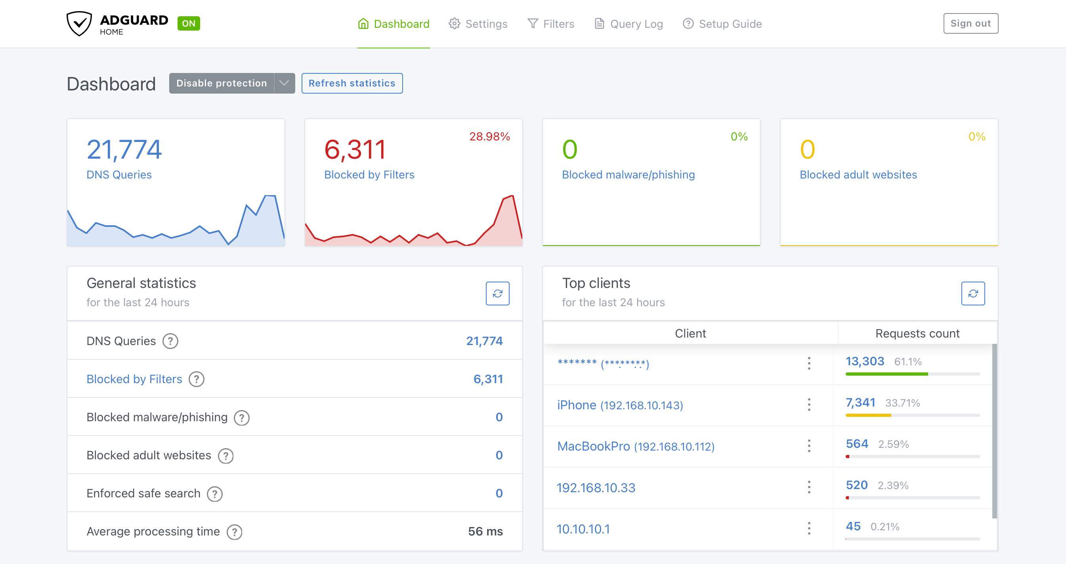
Task: Refresh the Top clients panel
Action: tap(973, 294)
